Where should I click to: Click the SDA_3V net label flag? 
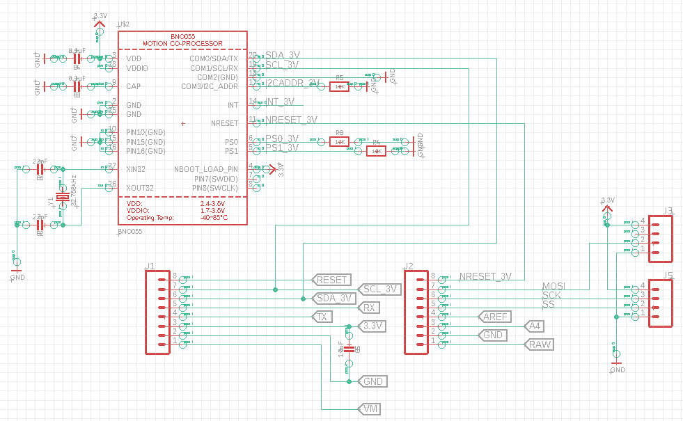pyautogui.click(x=334, y=299)
